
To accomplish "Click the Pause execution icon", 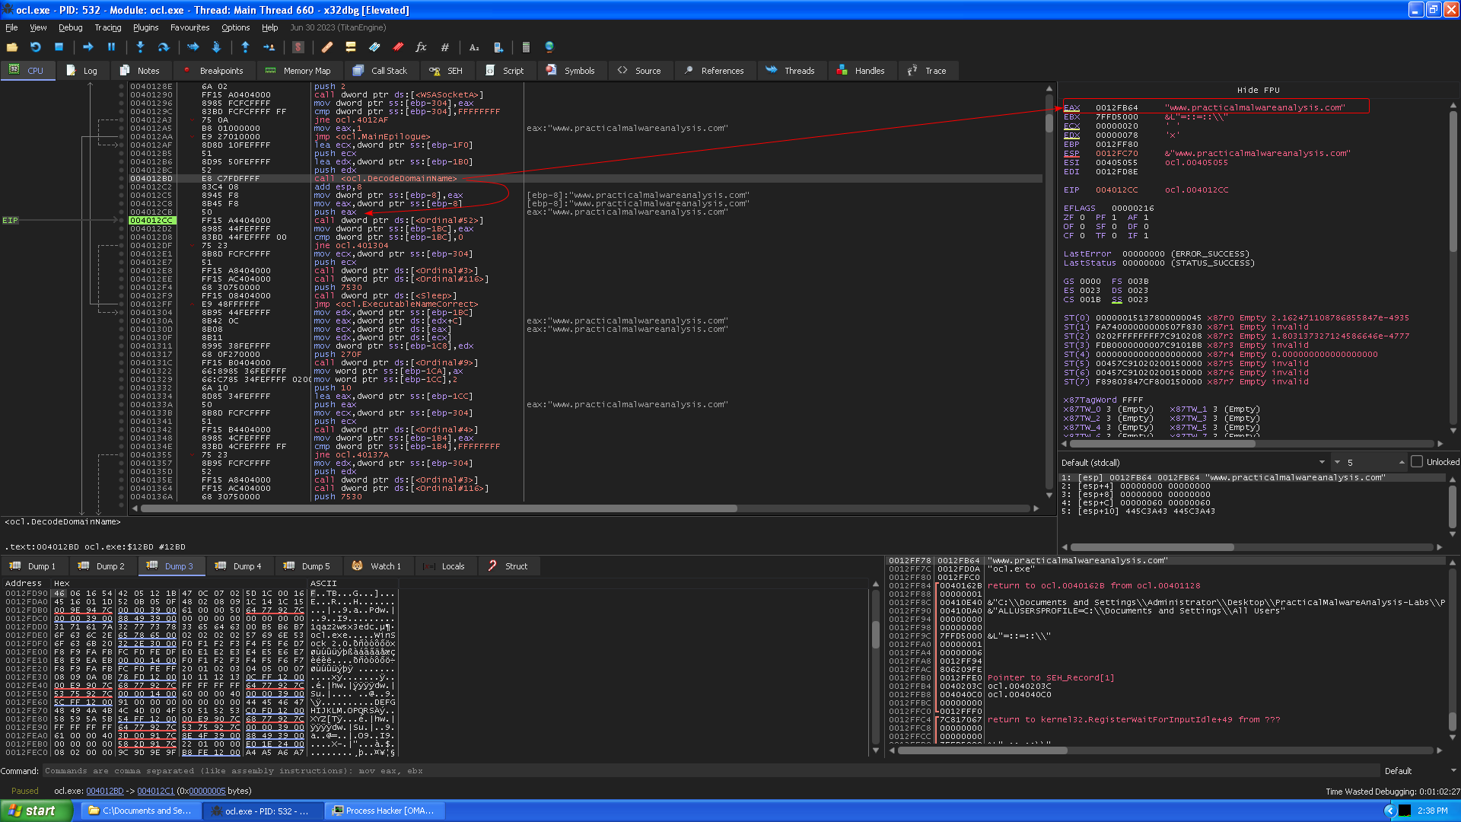I will [x=112, y=47].
